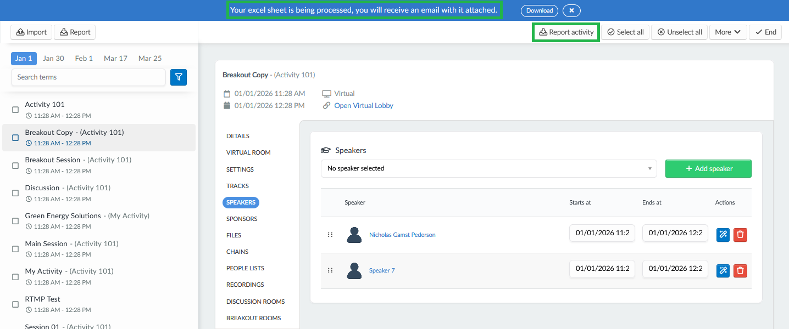Expand the More menu in toolbar
This screenshot has width=789, height=329.
point(728,32)
